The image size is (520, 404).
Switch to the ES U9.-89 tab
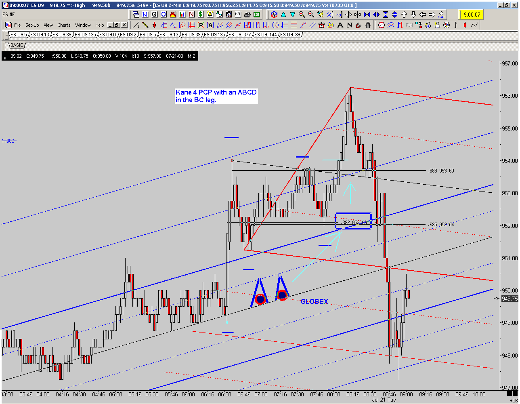[x=291, y=35]
